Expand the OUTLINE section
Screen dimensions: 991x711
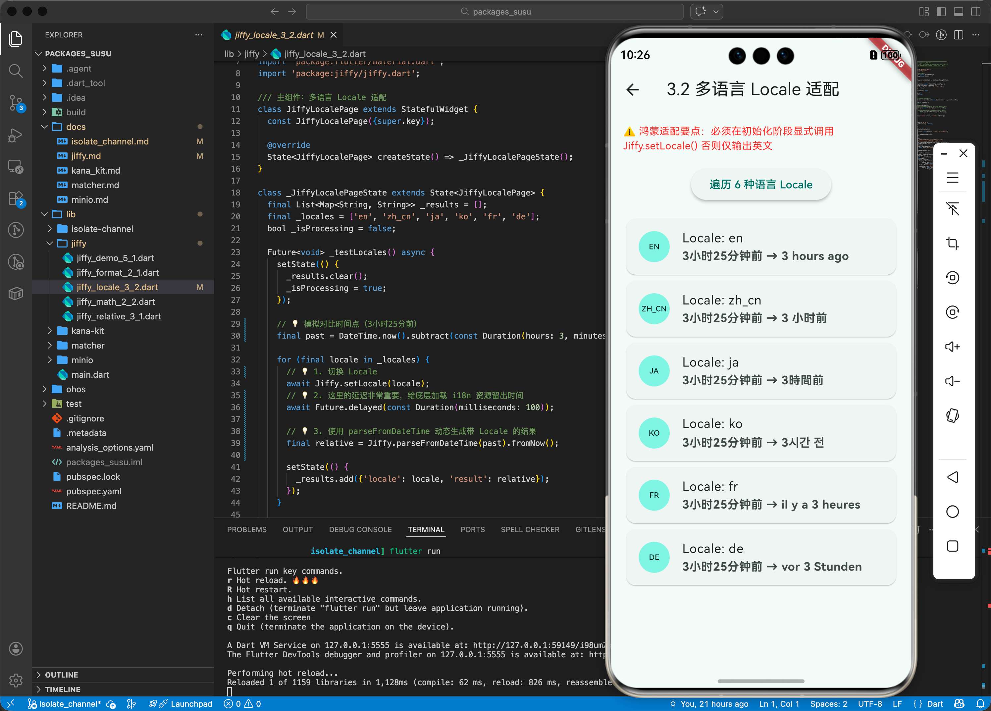(x=61, y=674)
